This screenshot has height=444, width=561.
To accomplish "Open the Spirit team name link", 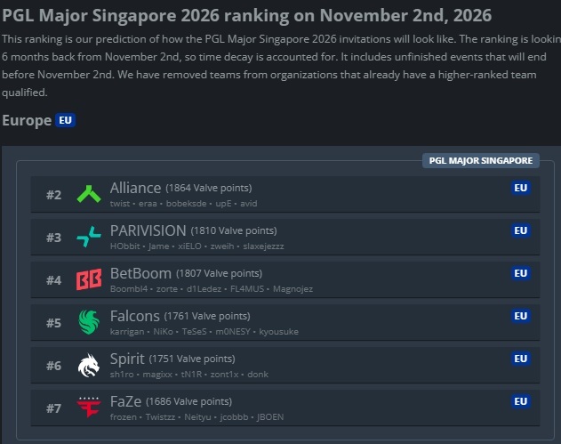I will (x=127, y=359).
